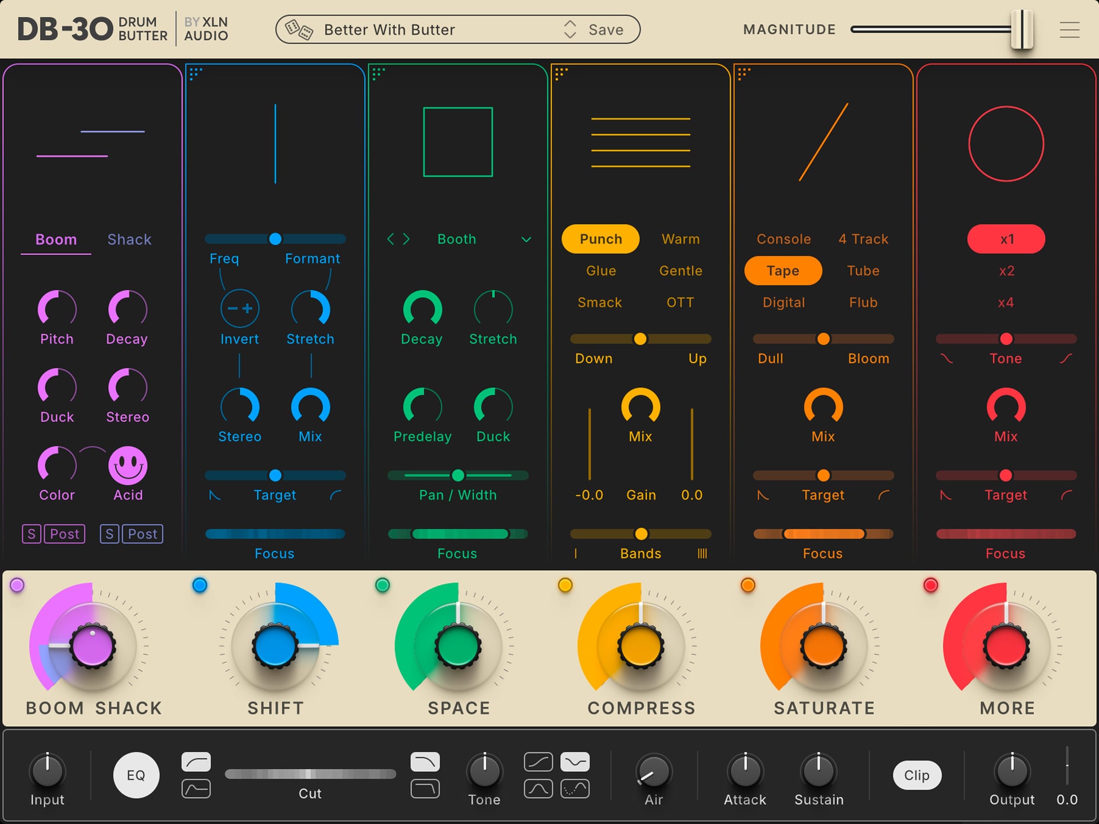Disable the Compress module via its yellow LED

point(566,585)
